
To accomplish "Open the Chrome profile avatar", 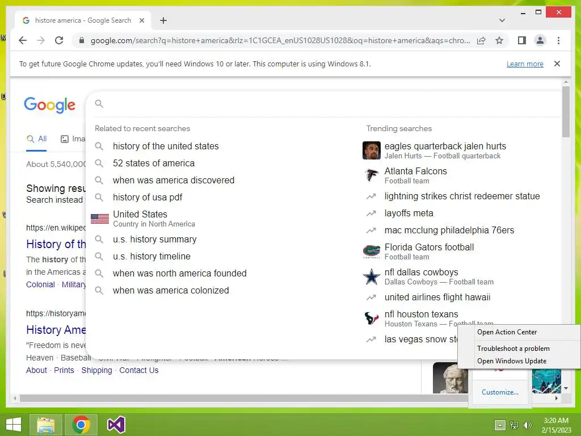I will click(x=540, y=40).
